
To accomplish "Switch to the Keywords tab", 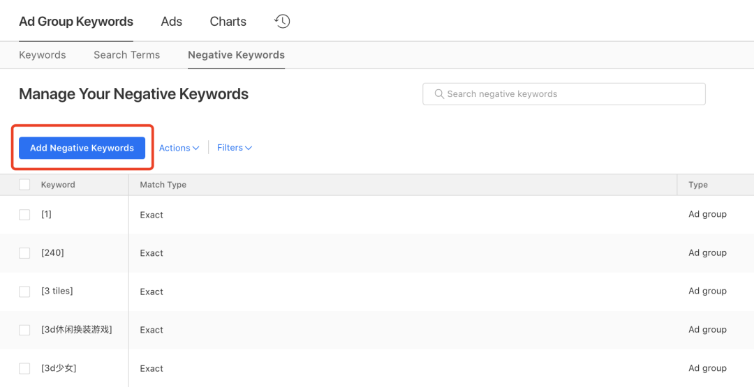I will click(x=43, y=55).
